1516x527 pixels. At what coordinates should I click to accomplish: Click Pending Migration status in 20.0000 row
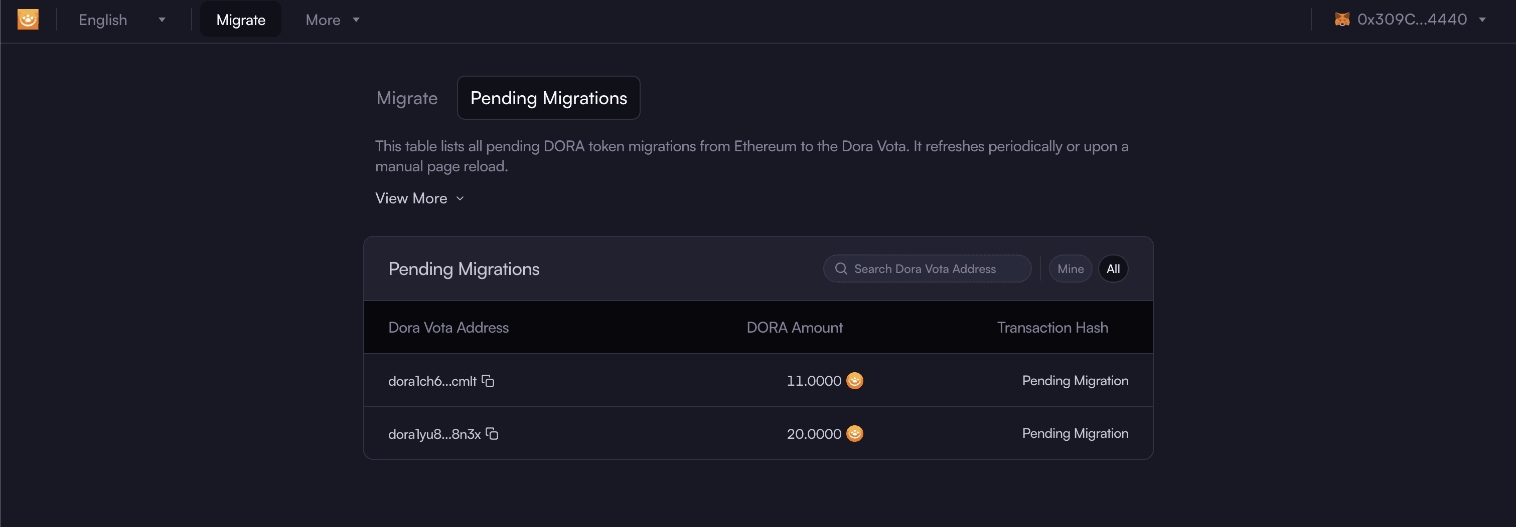[x=1075, y=434]
